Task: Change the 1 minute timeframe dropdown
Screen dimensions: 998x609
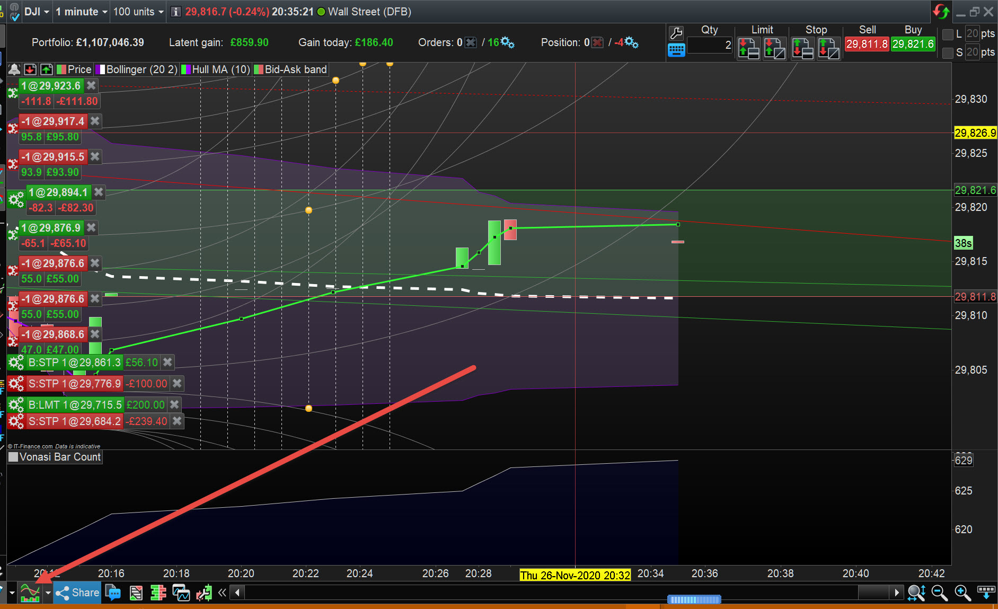Action: (x=82, y=12)
